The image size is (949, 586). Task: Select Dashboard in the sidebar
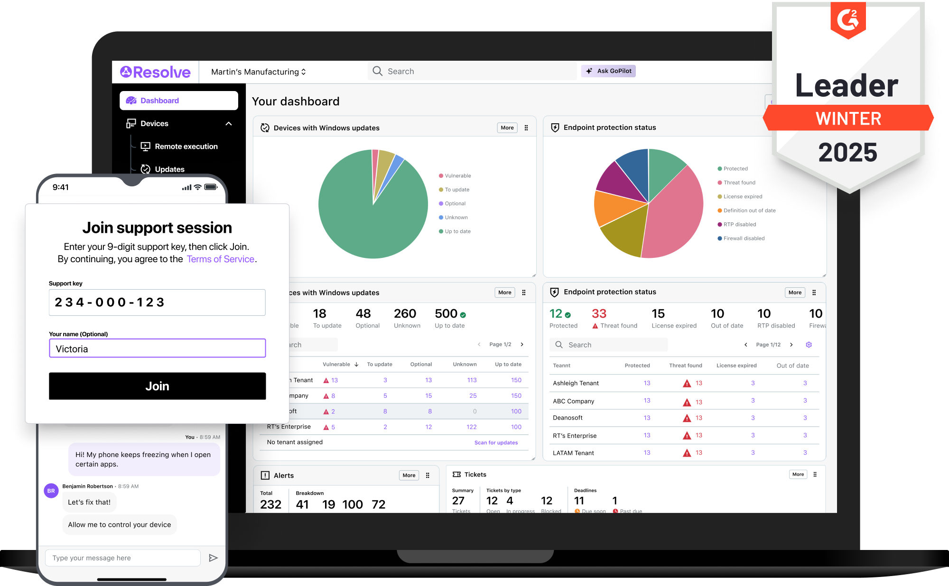[x=159, y=100]
